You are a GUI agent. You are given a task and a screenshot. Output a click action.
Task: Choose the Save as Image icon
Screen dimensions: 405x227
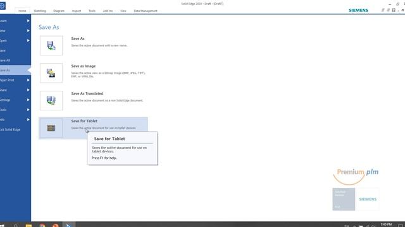point(51,73)
